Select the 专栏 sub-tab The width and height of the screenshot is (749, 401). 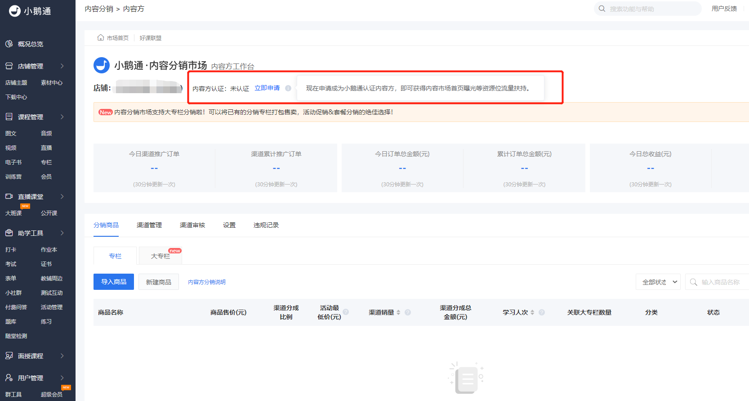point(115,256)
